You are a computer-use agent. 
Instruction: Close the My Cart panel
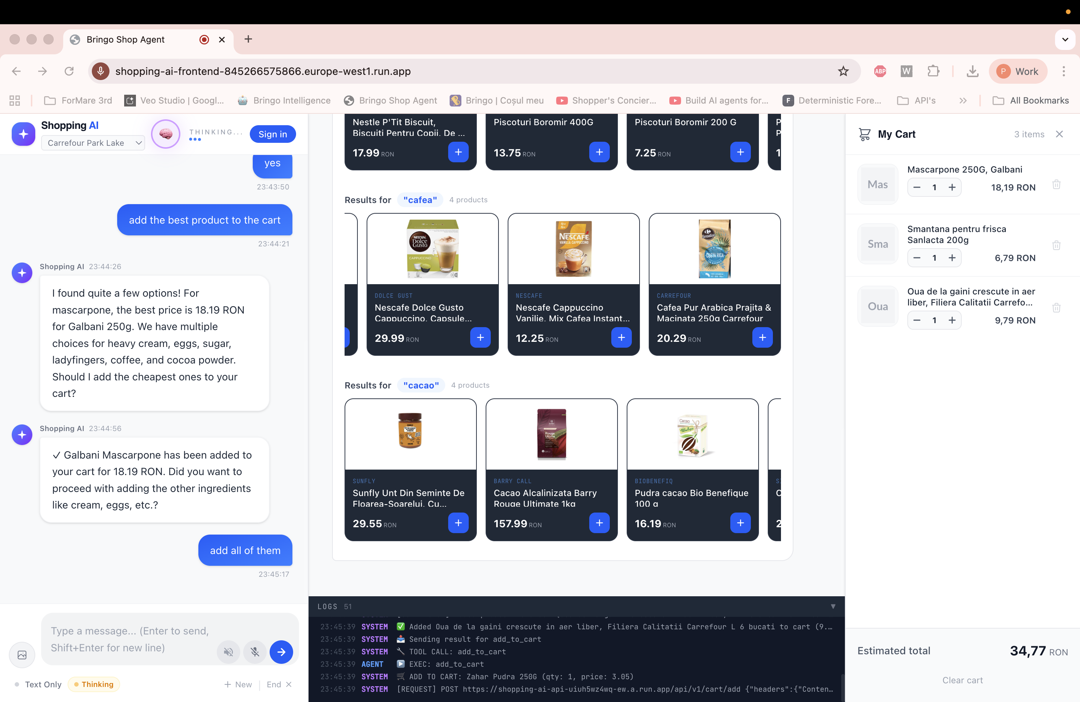pos(1059,134)
